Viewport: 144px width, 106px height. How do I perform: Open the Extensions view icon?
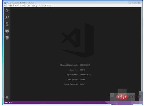click(x=7, y=38)
